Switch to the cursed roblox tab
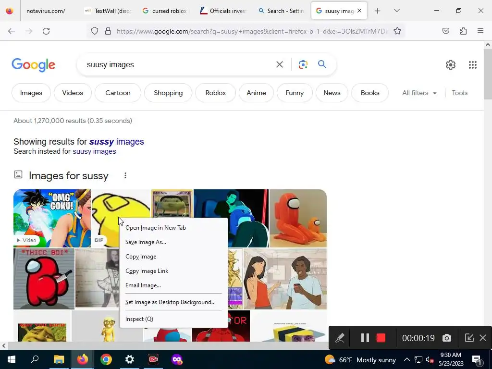The image size is (492, 369). click(x=165, y=11)
